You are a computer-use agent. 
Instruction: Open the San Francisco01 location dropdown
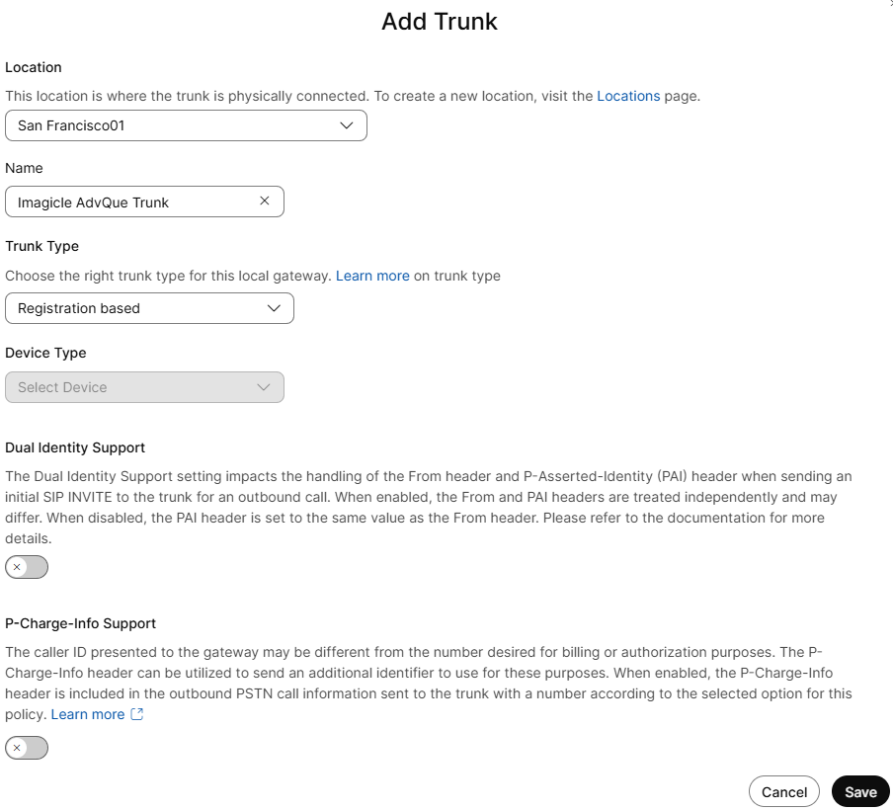pos(186,125)
